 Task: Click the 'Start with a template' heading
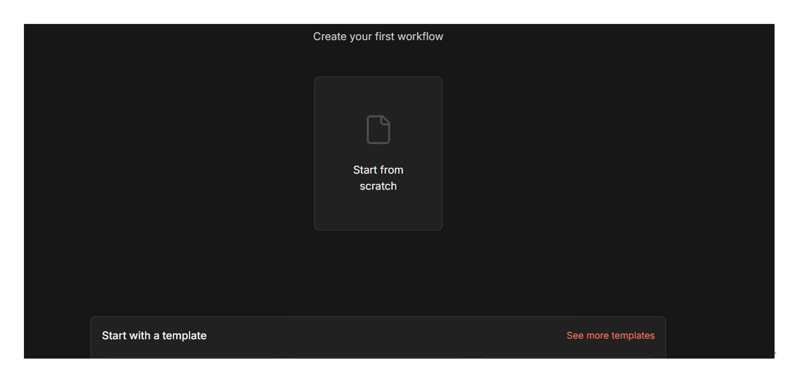coord(154,336)
